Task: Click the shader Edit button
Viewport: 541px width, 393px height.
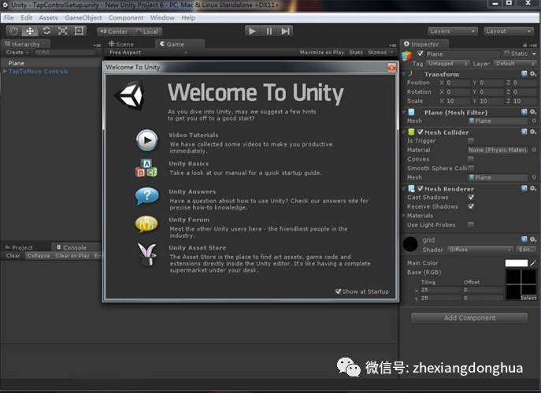Action: [x=526, y=250]
